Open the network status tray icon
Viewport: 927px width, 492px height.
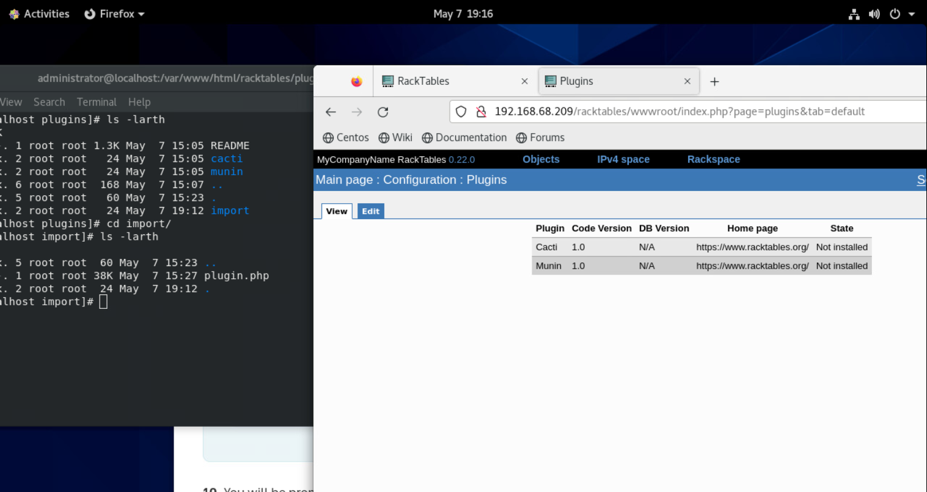[854, 14]
